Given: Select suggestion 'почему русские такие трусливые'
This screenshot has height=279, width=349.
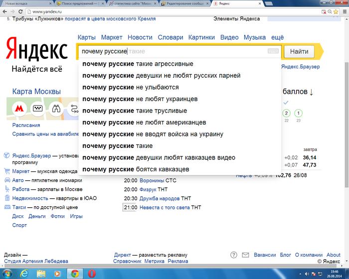Looking at the screenshot, I should click(x=179, y=111).
